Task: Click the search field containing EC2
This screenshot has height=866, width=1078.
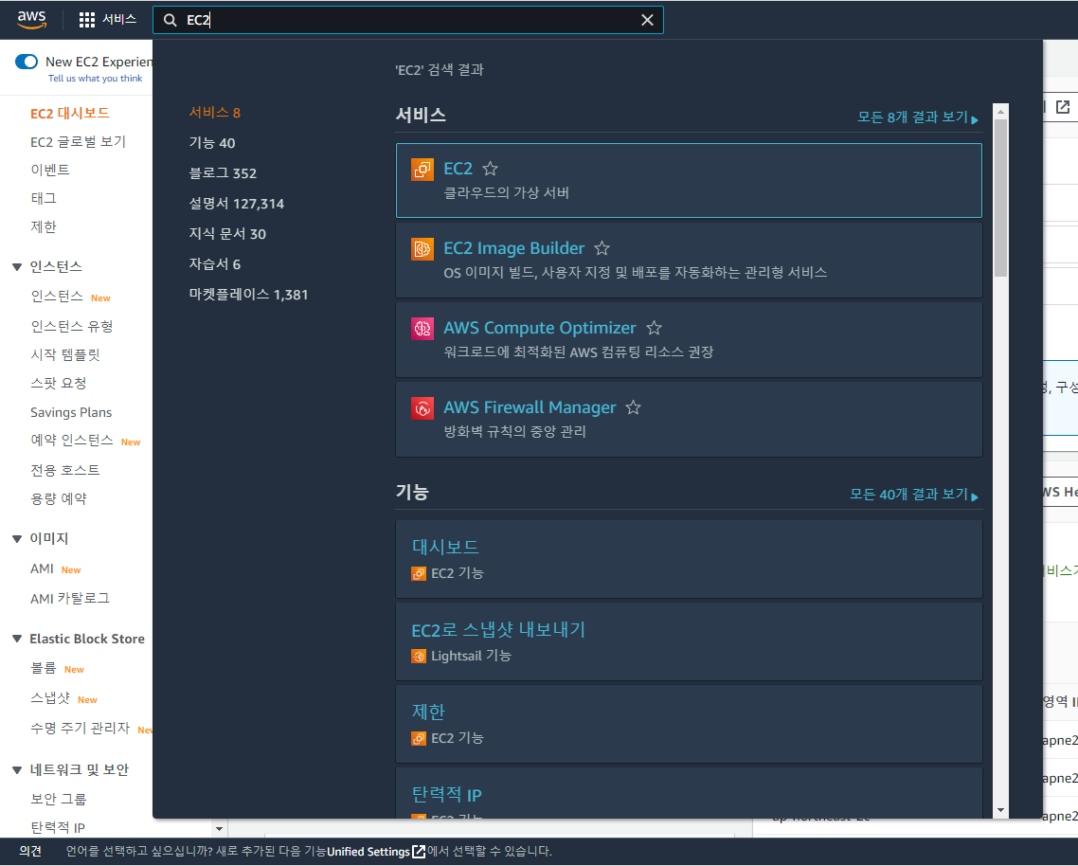Action: tap(407, 20)
